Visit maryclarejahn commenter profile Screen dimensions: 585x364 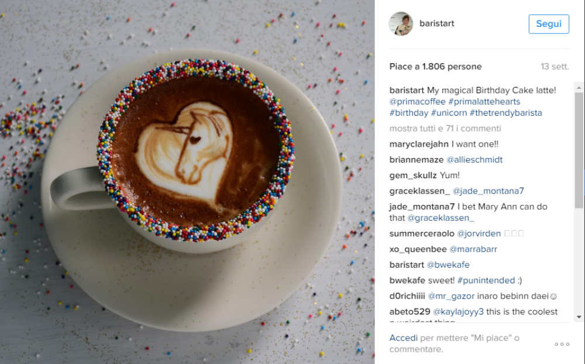[419, 144]
